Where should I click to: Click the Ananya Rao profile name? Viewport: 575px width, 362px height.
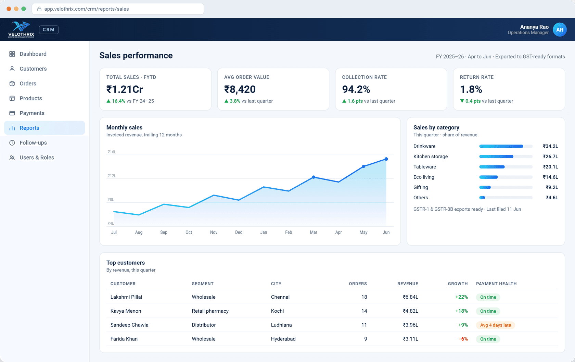tap(534, 27)
